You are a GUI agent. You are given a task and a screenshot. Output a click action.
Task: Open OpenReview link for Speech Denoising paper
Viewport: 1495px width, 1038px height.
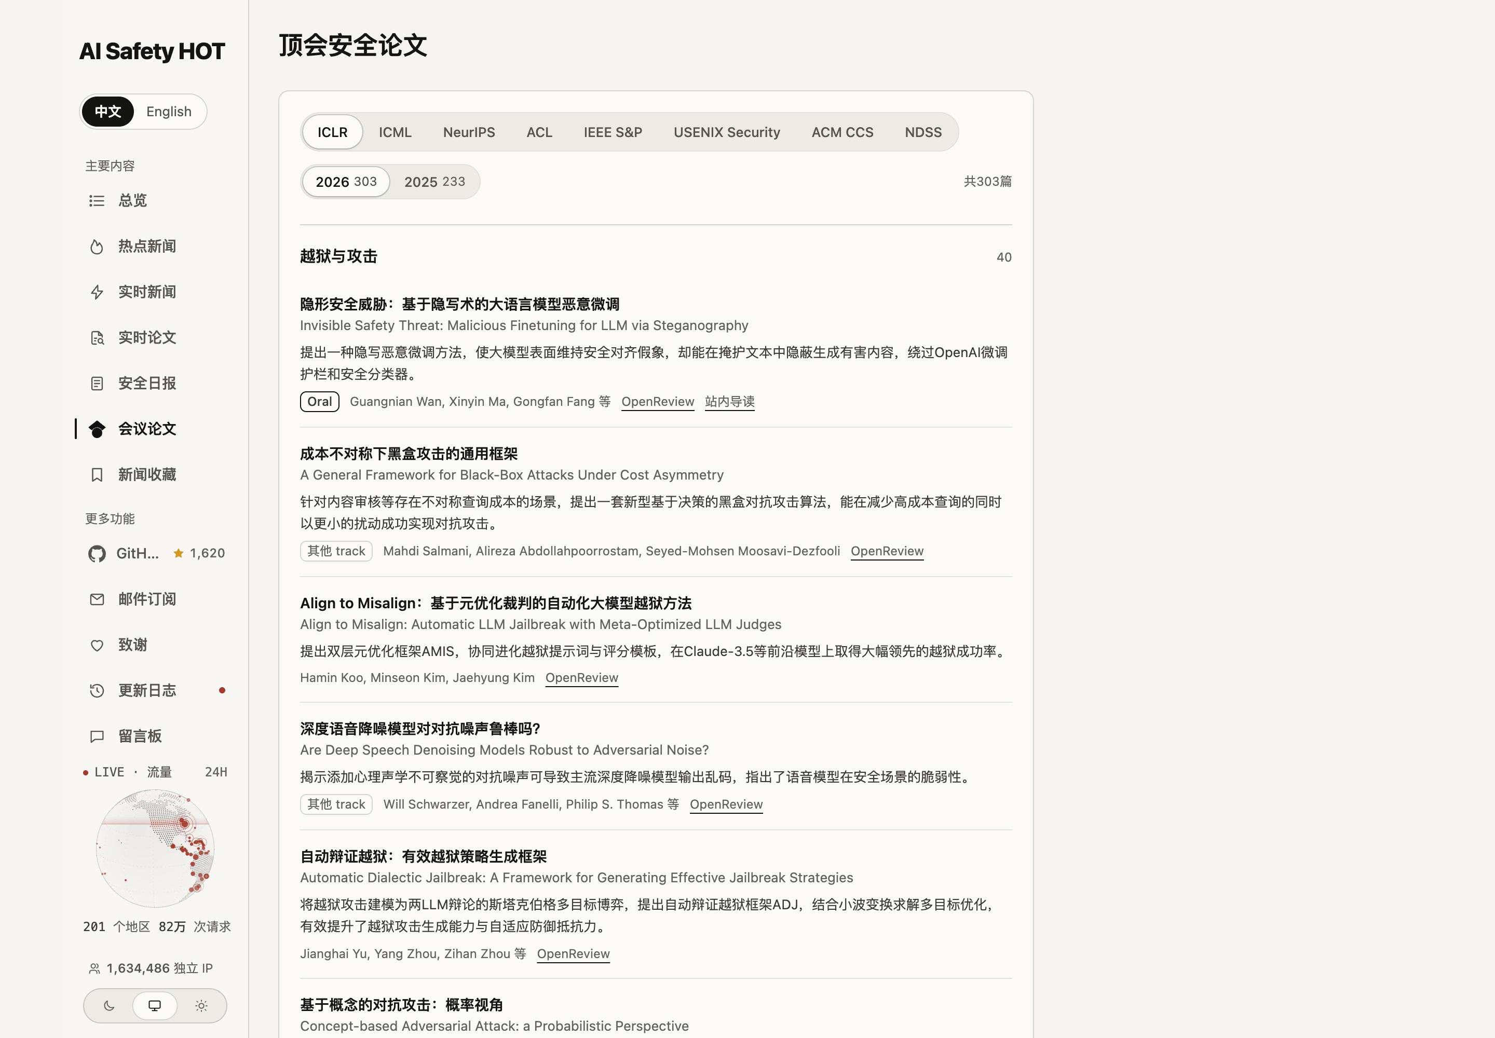pyautogui.click(x=726, y=805)
